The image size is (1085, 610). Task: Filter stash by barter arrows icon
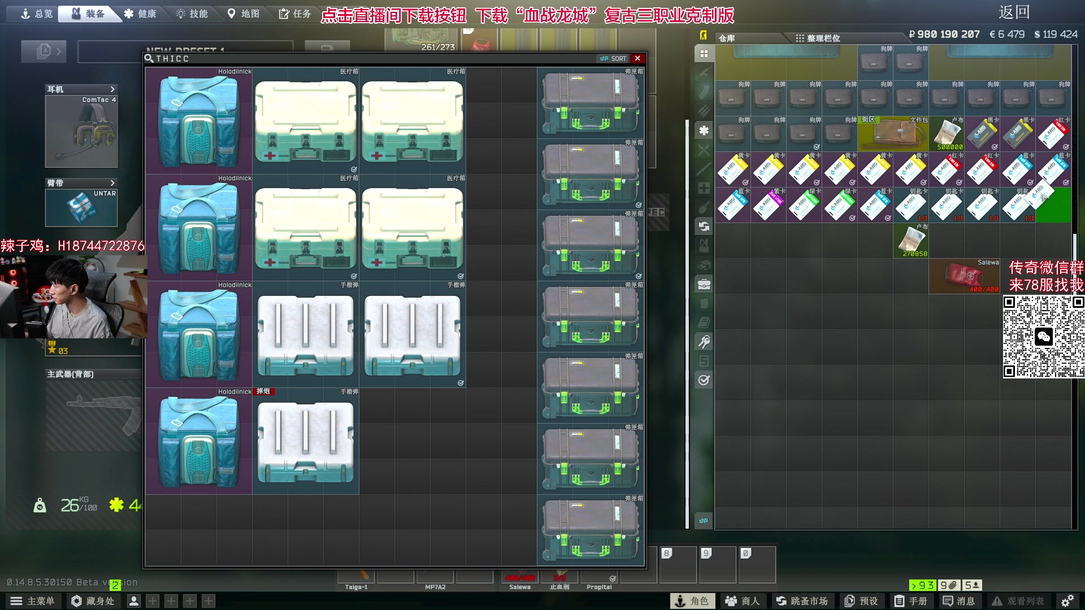pyautogui.click(x=704, y=226)
